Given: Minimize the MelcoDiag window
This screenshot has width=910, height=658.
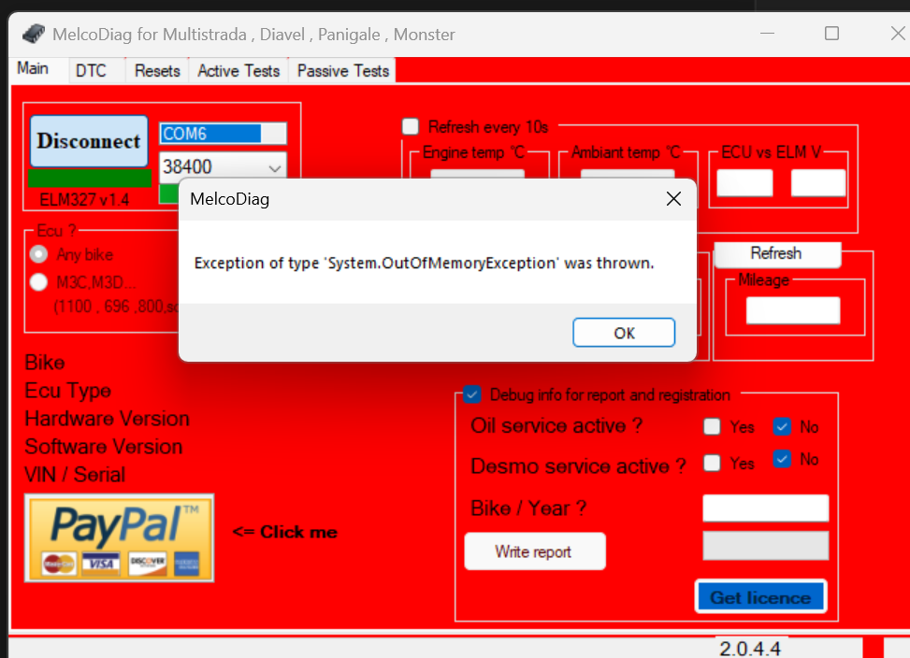Looking at the screenshot, I should click(767, 33).
